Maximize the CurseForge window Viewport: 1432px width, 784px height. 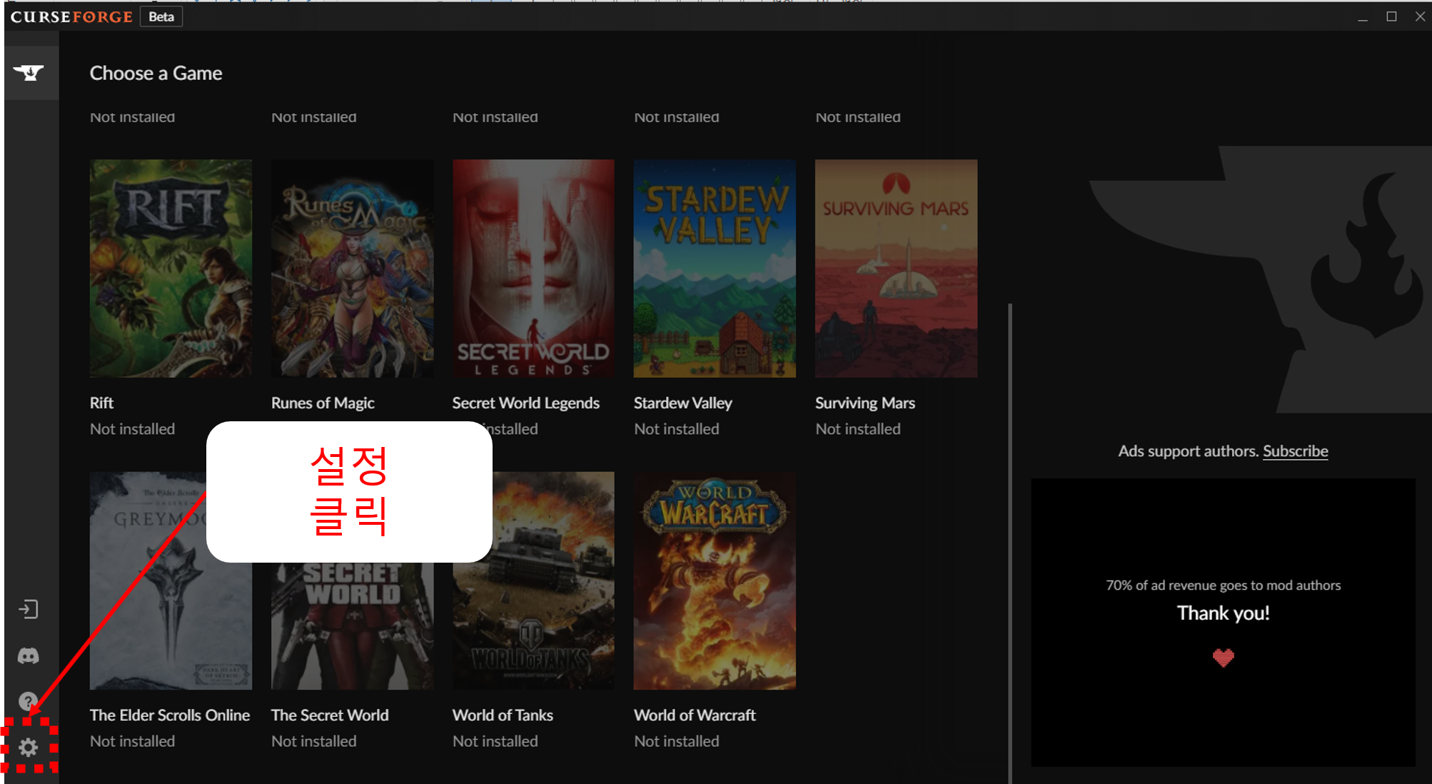pos(1391,16)
